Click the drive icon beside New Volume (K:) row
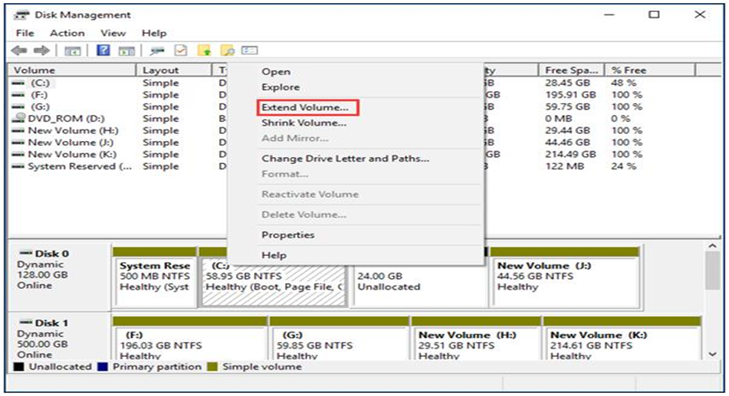This screenshot has width=729, height=396. click(x=18, y=154)
